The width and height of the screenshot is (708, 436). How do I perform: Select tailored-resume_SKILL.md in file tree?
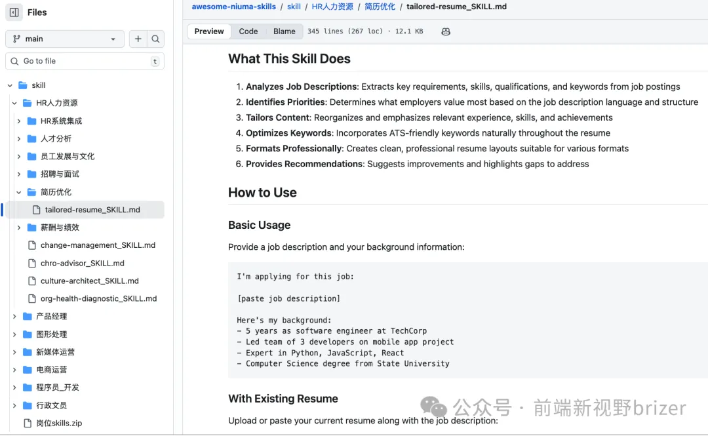pos(92,210)
